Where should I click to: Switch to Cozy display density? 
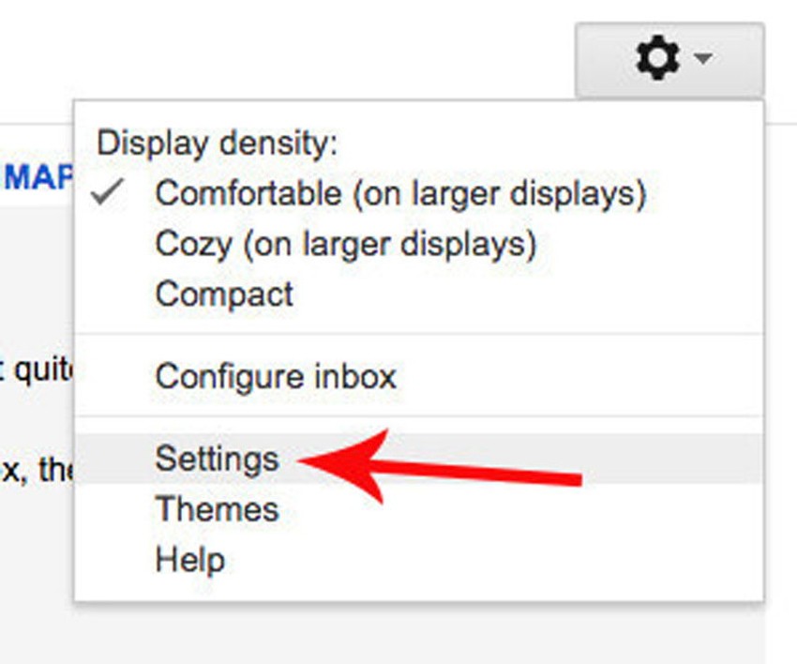(x=345, y=245)
